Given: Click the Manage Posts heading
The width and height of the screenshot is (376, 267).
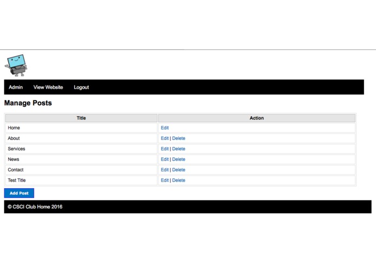Looking at the screenshot, I should coord(28,103).
